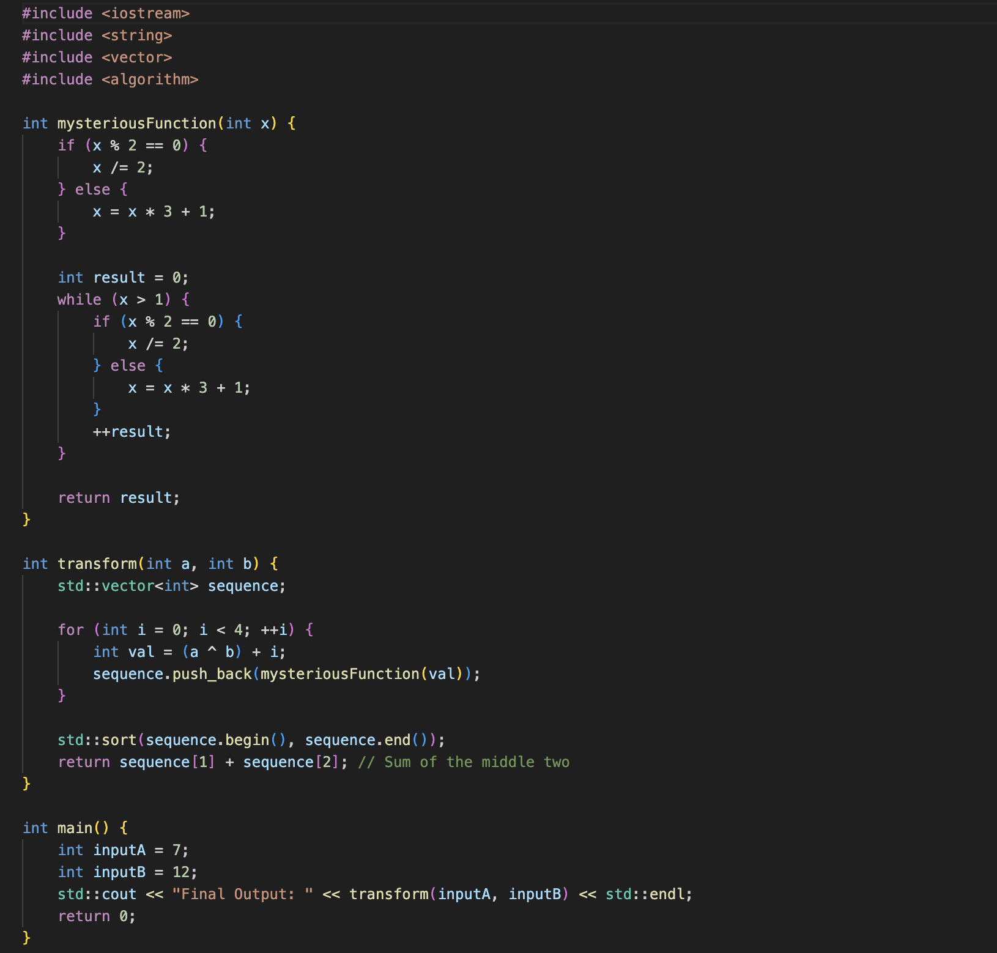Click 'std::endl' at the end of the cout line
The width and height of the screenshot is (997, 953).
(644, 894)
